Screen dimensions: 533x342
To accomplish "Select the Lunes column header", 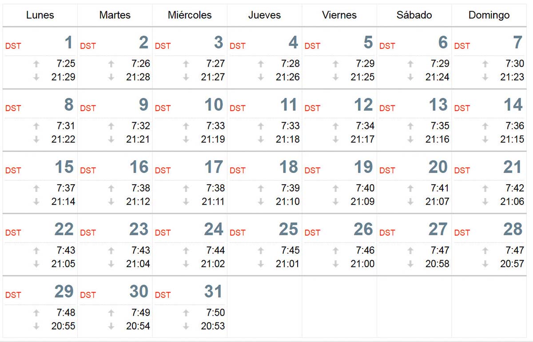I will point(40,15).
